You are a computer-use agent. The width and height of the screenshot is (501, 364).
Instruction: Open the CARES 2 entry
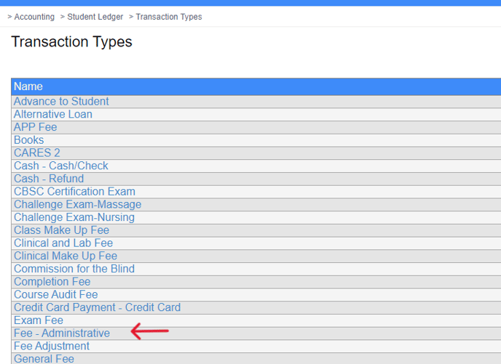pos(37,153)
